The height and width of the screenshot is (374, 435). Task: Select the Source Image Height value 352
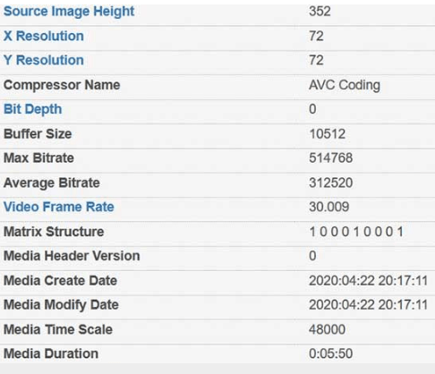[320, 12]
